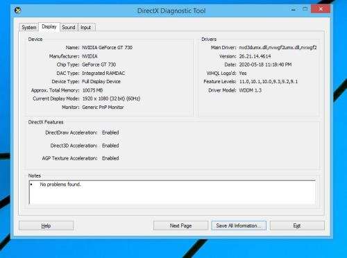347x258 pixels.
Task: Switch to the System tab
Action: pyautogui.click(x=28, y=27)
